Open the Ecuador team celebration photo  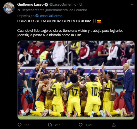point(76,80)
